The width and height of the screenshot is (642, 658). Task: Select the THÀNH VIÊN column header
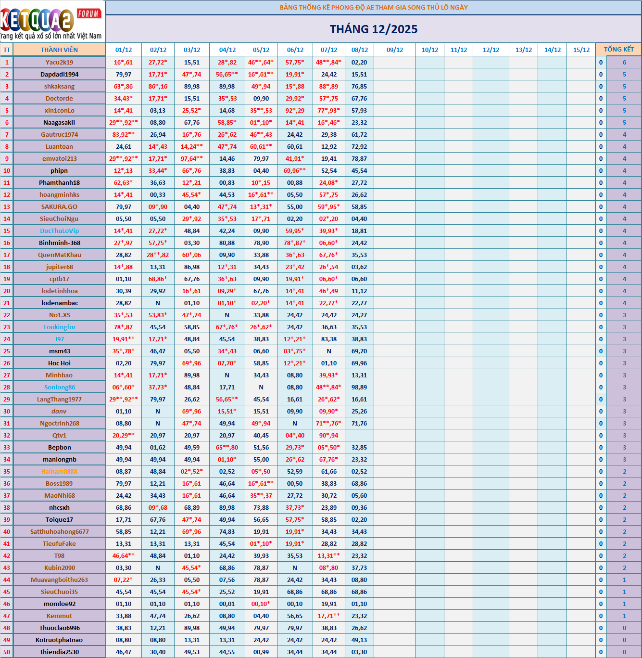[59, 50]
